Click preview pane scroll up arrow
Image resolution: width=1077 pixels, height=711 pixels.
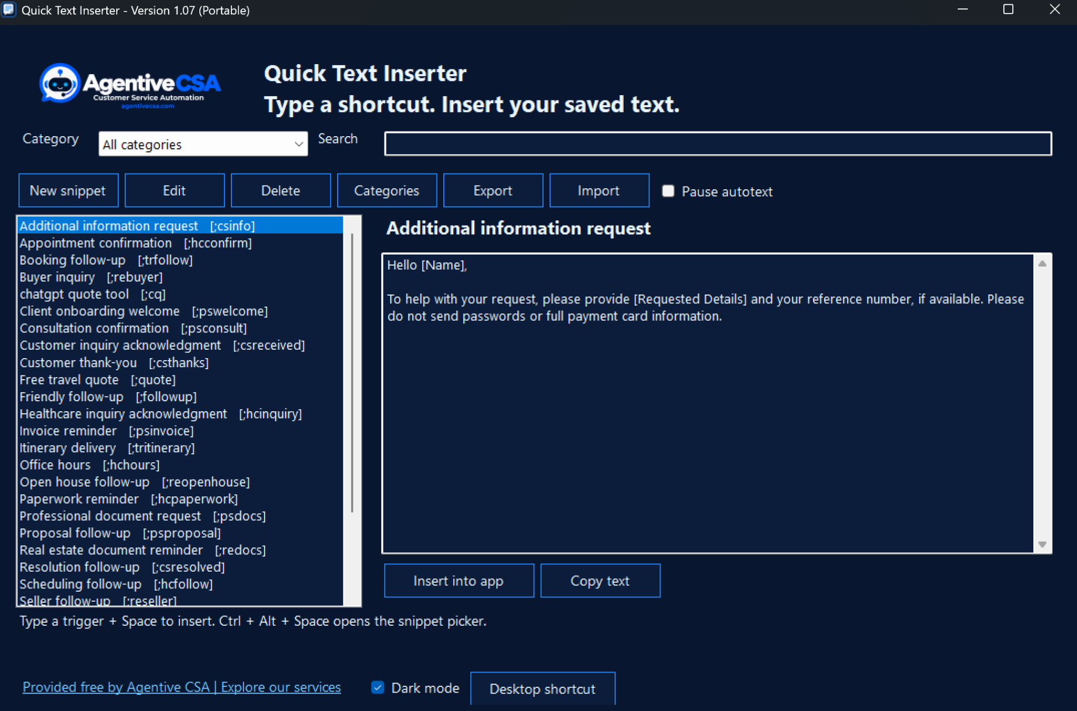(x=1042, y=264)
